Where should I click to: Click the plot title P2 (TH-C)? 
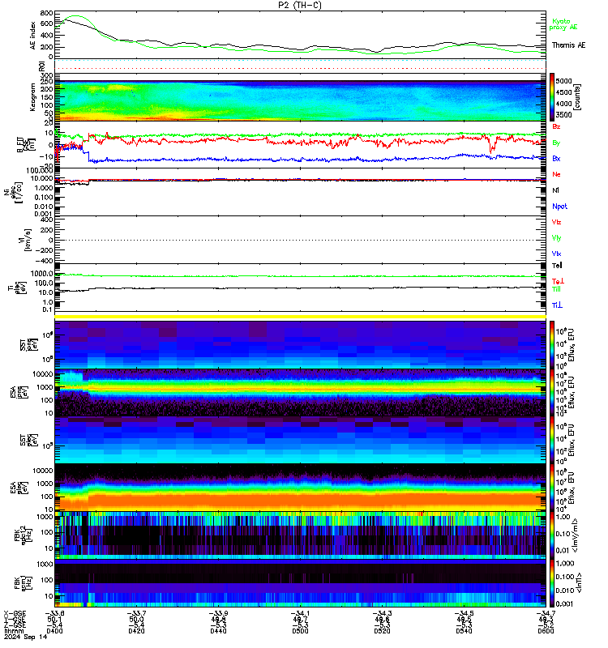299,5
